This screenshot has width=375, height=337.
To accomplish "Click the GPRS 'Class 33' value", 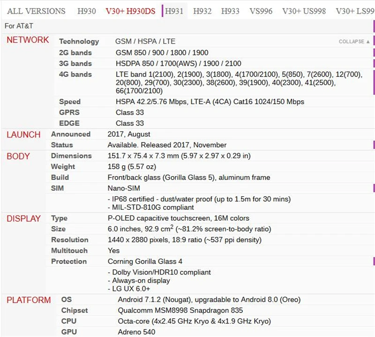I will (x=130, y=112).
